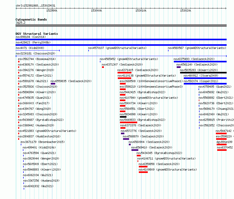Click the black bar under nsv5835283

(204, 73)
